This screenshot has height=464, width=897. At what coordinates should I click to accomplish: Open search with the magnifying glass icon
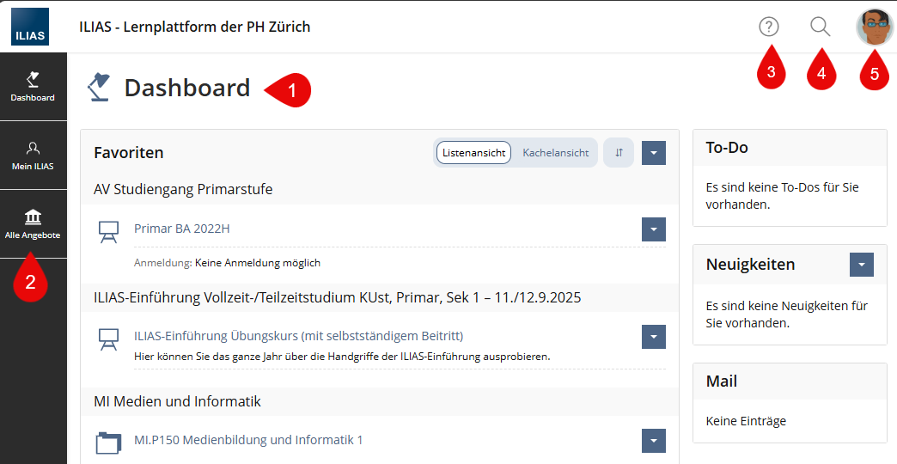821,27
